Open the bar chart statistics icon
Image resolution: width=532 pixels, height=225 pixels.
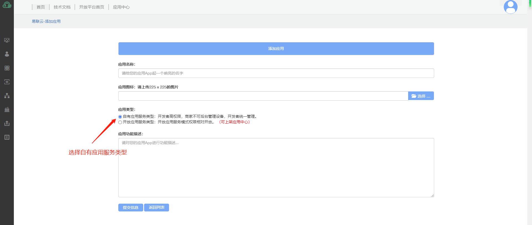pos(7,109)
